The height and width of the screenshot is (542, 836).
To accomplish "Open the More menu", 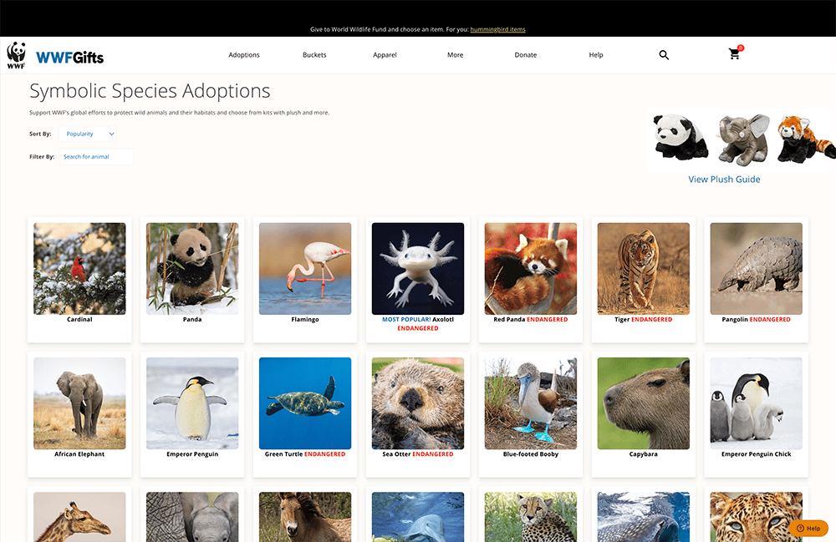I will 455,54.
